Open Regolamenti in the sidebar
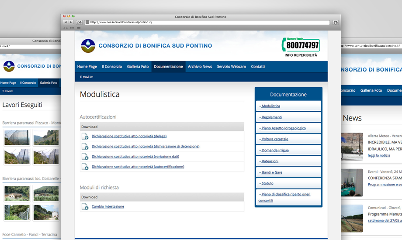 [288, 117]
